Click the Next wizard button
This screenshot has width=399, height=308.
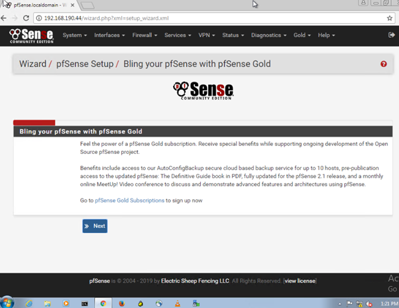pos(95,226)
